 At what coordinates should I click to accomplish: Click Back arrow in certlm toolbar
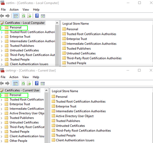pyautogui.click(x=2, y=16)
